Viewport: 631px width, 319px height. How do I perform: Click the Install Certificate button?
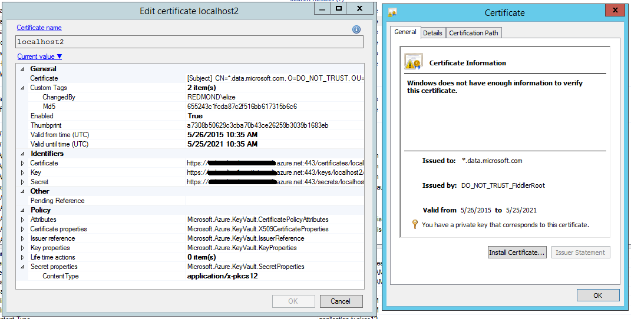517,252
